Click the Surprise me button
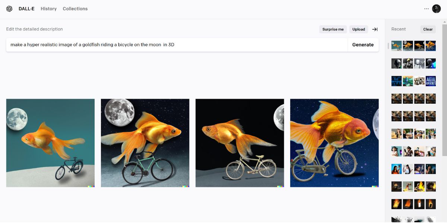The image size is (447, 223). pyautogui.click(x=333, y=29)
